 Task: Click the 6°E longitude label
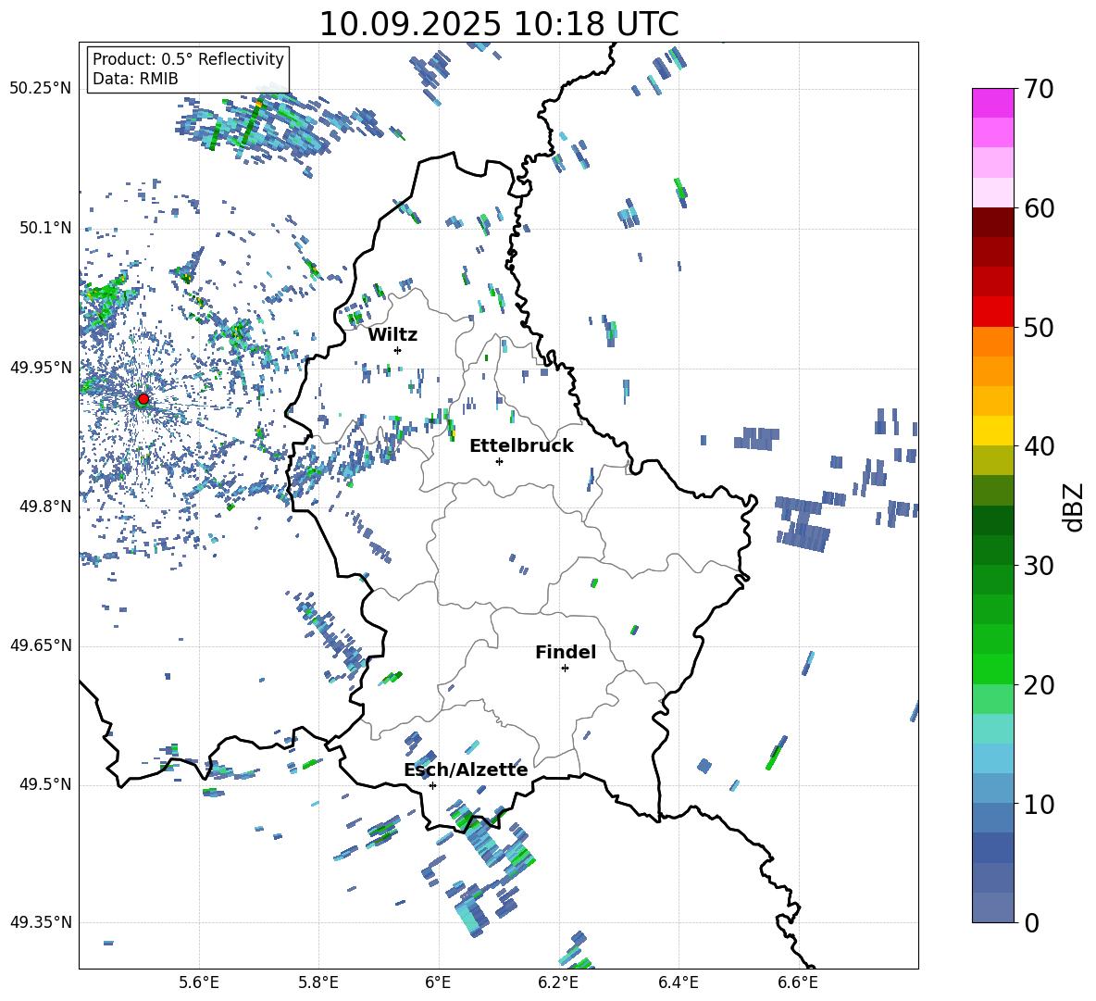pos(438,982)
